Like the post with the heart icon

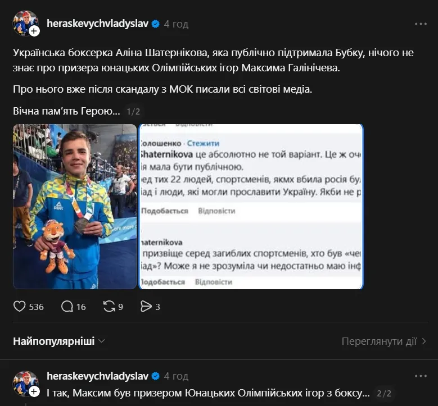click(20, 307)
